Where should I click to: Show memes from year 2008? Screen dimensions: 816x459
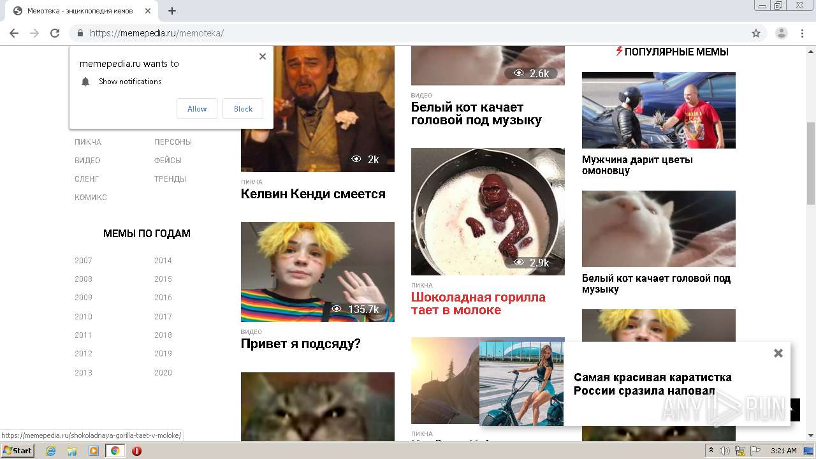(84, 279)
